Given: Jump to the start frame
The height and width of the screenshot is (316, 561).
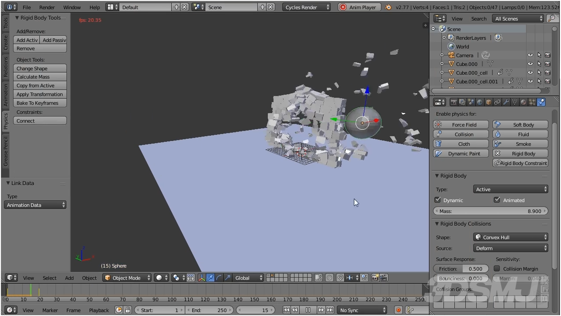Looking at the screenshot, I should 286,310.
